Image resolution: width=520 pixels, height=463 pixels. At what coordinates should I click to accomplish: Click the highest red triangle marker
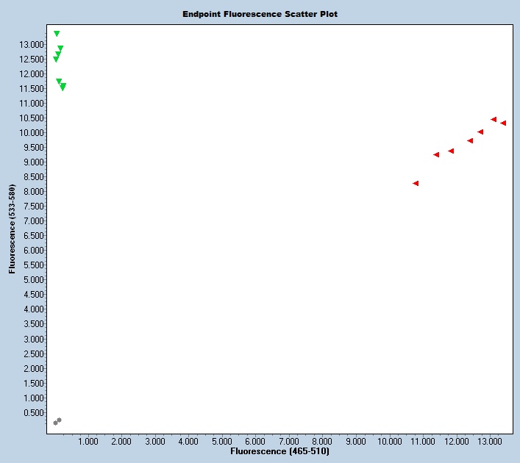494,119
